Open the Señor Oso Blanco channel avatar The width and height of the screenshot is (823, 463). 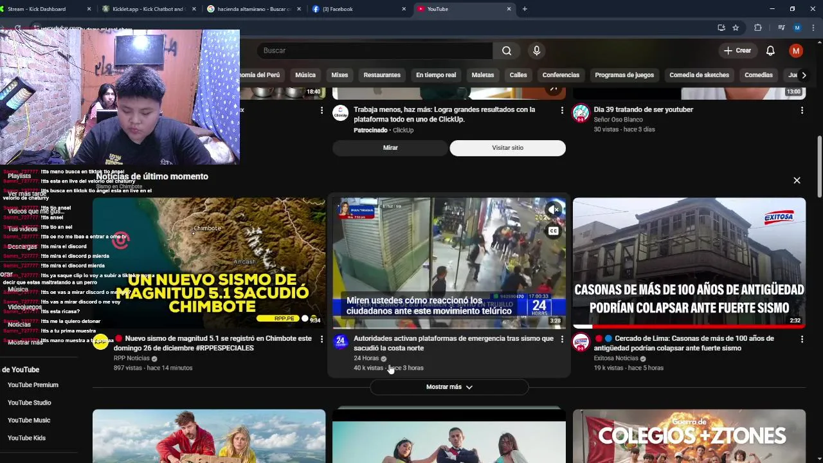581,114
